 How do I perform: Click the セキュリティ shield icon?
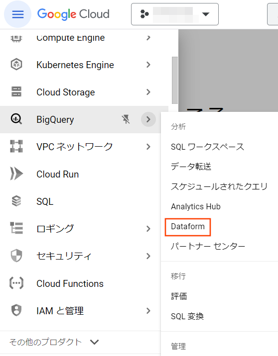coord(16,256)
